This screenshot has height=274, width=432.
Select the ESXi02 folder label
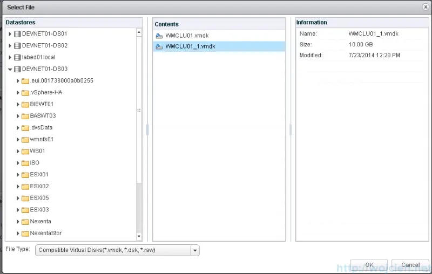(39, 186)
